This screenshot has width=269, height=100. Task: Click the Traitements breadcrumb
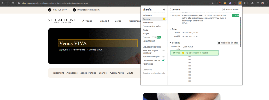(78, 50)
